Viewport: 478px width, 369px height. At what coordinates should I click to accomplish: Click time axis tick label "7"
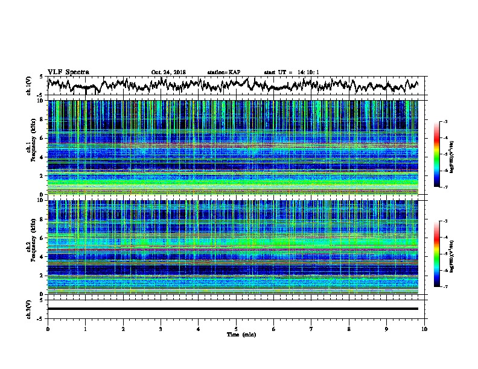tap(311, 329)
